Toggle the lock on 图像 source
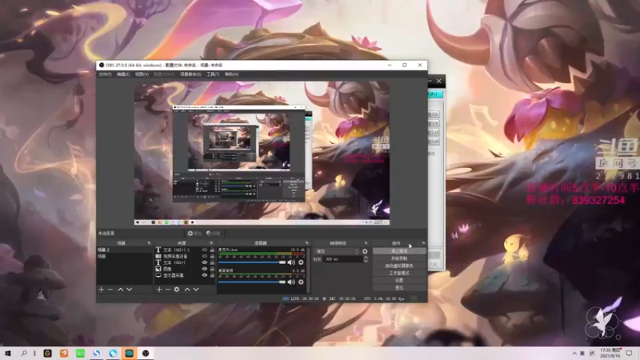The width and height of the screenshot is (640, 360). pyautogui.click(x=212, y=269)
